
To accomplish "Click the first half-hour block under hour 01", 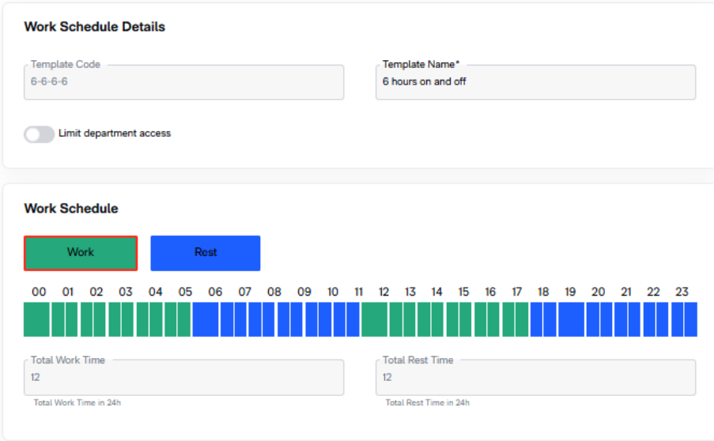I will click(58, 319).
